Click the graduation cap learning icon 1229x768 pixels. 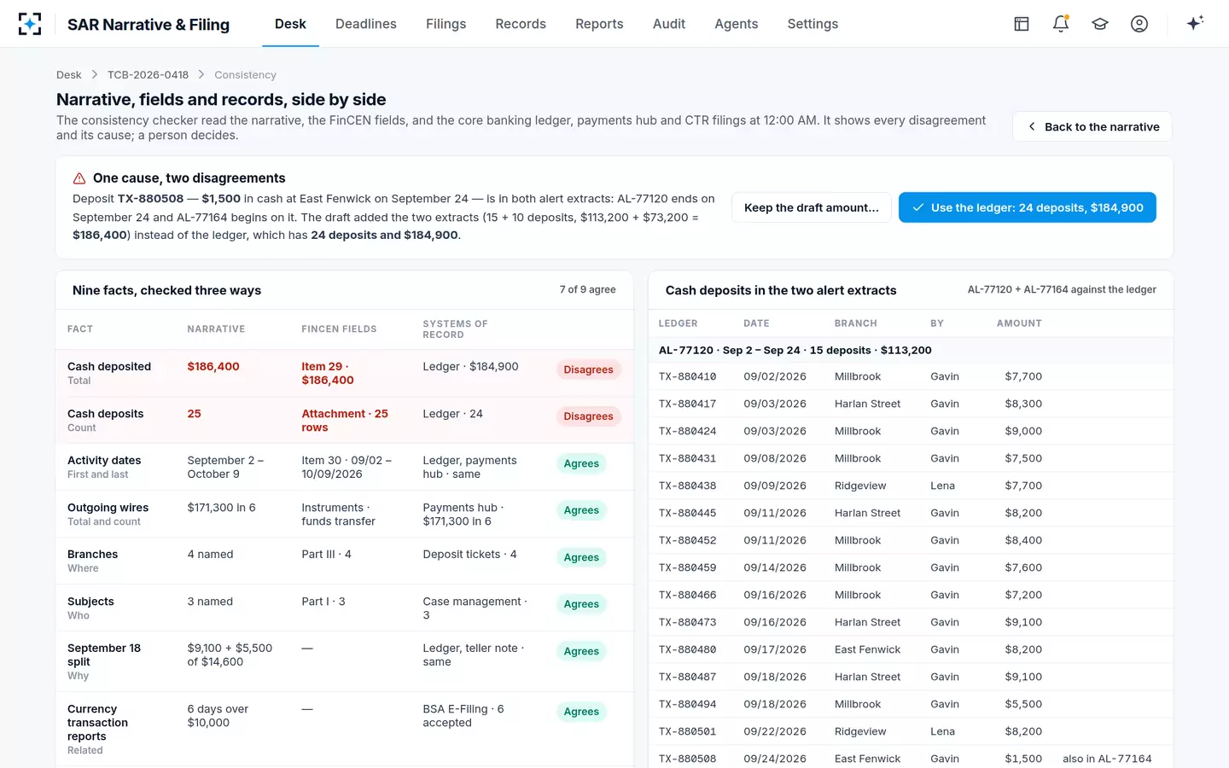(x=1100, y=24)
